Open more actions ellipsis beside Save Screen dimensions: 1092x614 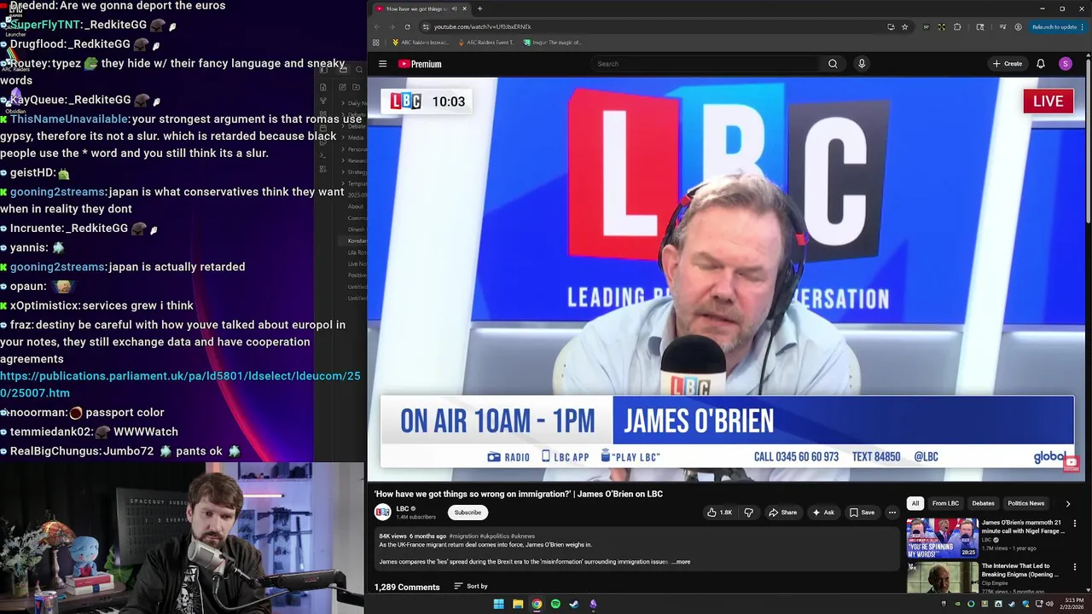[x=892, y=513]
